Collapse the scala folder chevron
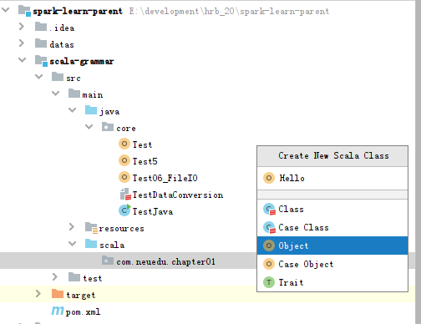Screen dimensions: 421x324 click(x=72, y=244)
